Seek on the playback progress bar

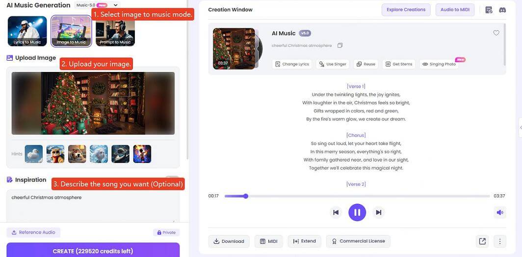pos(357,196)
